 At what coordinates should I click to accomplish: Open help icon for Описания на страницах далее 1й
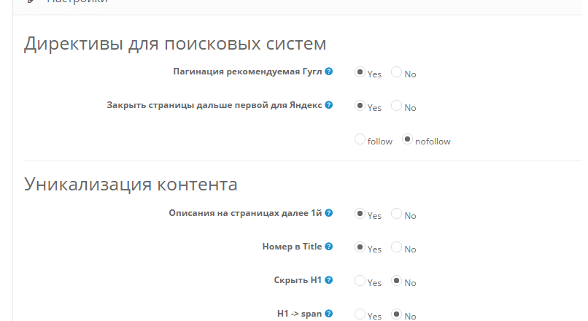tap(329, 213)
